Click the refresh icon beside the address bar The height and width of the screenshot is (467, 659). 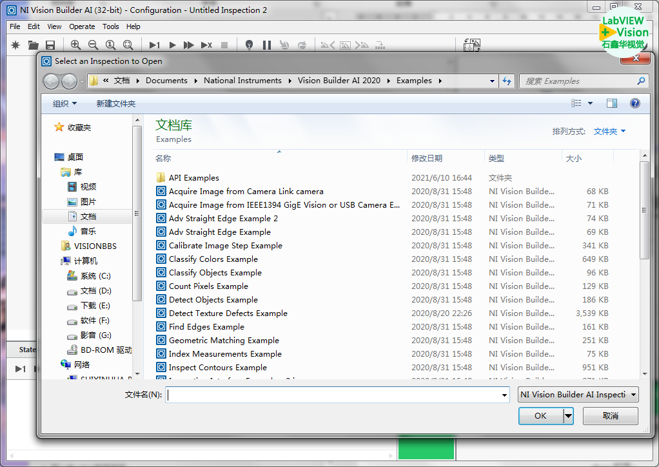point(507,81)
